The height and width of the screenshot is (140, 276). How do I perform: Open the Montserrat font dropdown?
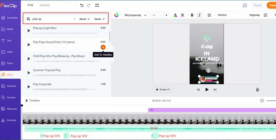(x=136, y=15)
